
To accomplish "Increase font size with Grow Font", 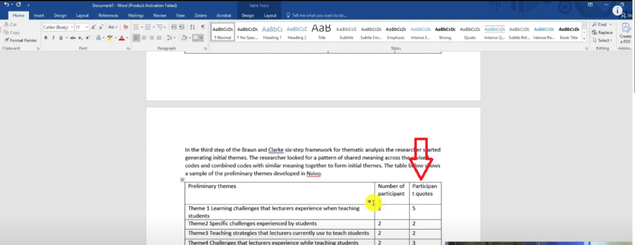I will pos(94,27).
